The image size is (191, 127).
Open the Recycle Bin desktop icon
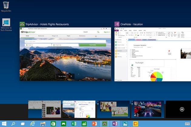pyautogui.click(x=6, y=6)
